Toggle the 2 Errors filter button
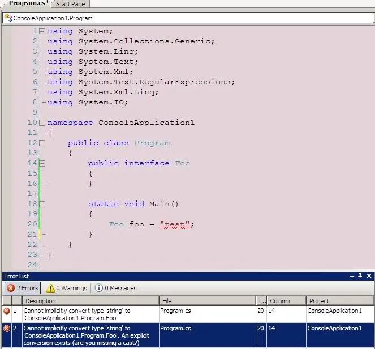This screenshot has height=349, width=375. click(x=23, y=288)
